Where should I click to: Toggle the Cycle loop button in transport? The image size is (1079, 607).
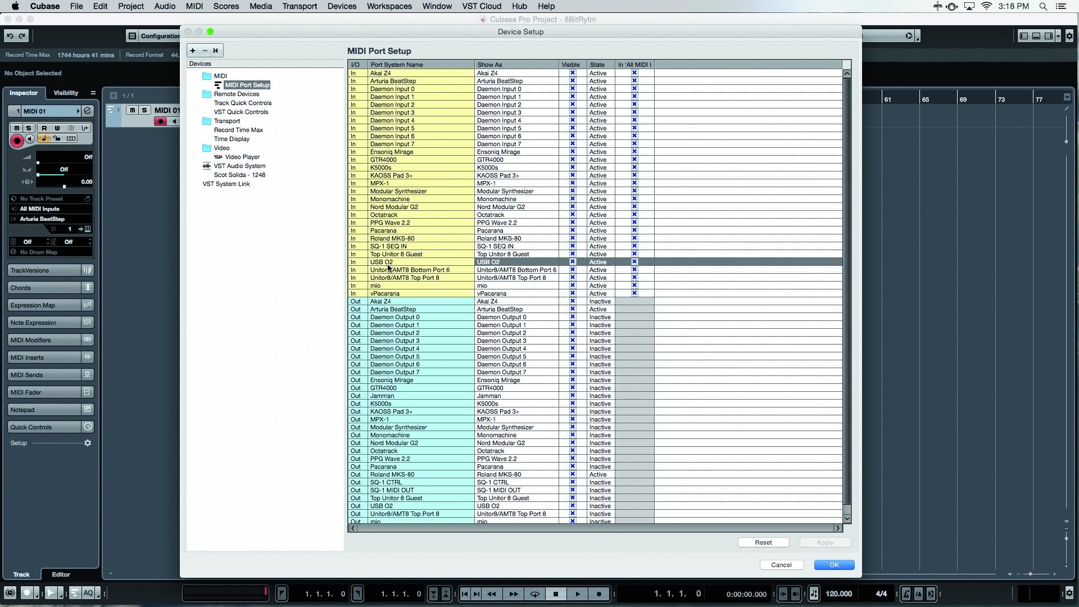tap(534, 594)
